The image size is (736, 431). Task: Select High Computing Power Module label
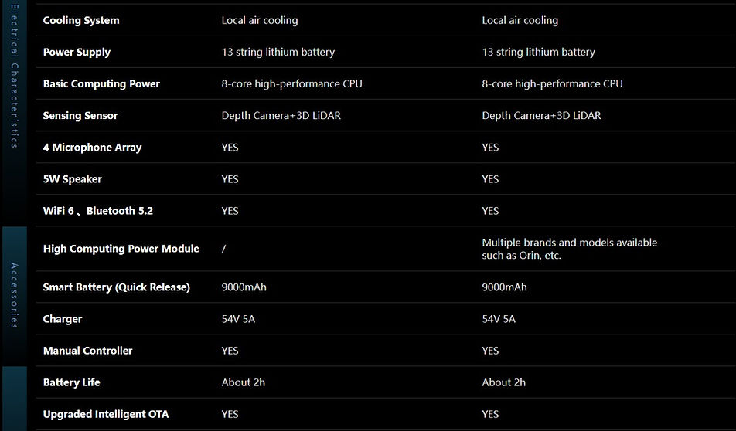[x=121, y=249]
